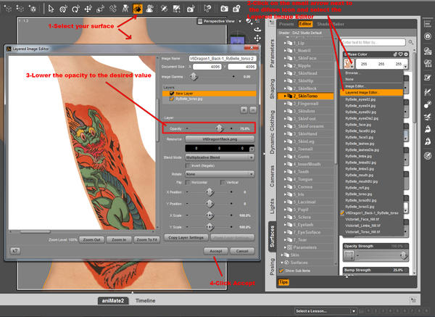Viewport: 435px width, 317px height.
Task: Click the Spot Render camera icon
Action: [191, 9]
